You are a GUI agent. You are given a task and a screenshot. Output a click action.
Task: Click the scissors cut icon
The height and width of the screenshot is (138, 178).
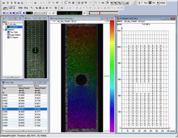pos(49,3)
